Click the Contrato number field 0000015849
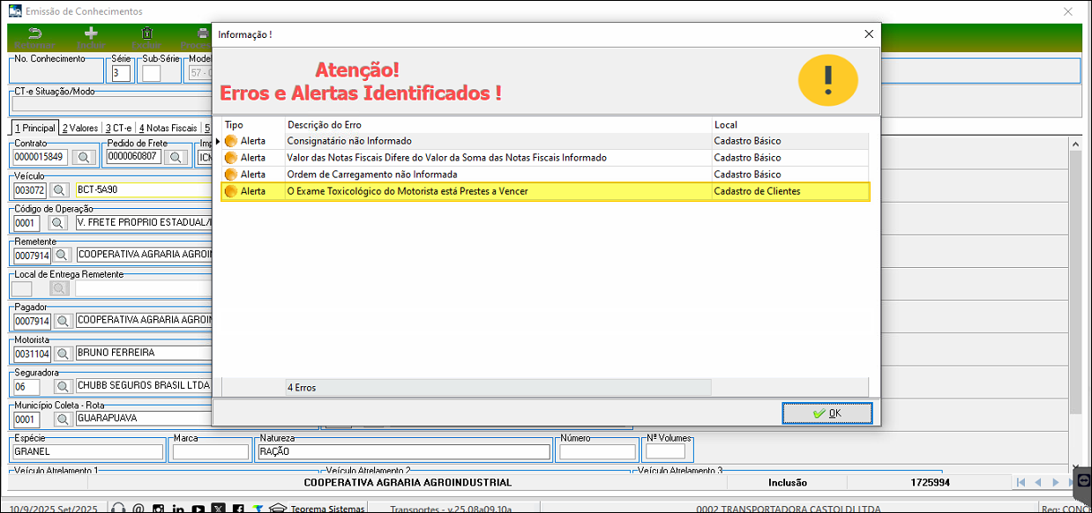Image resolution: width=1092 pixels, height=513 pixels. 41,158
